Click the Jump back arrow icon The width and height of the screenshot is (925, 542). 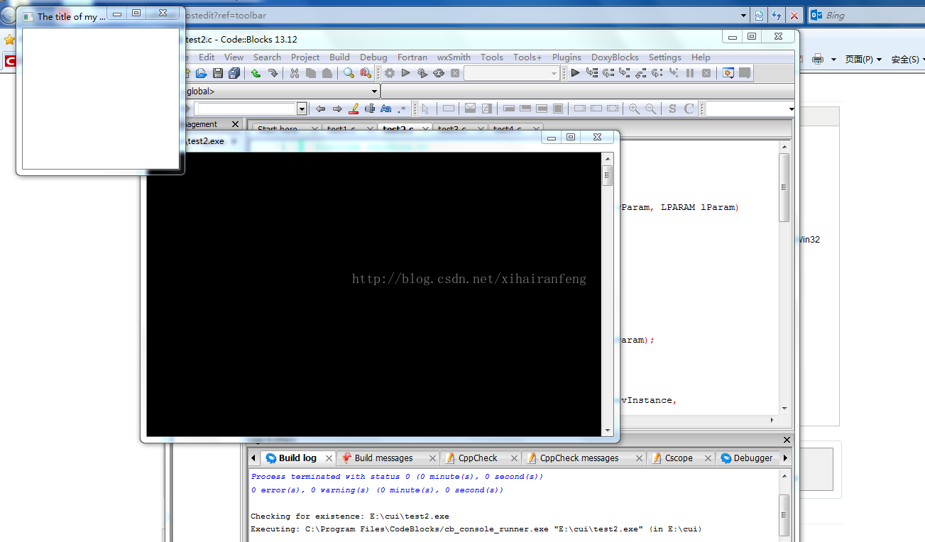321,109
